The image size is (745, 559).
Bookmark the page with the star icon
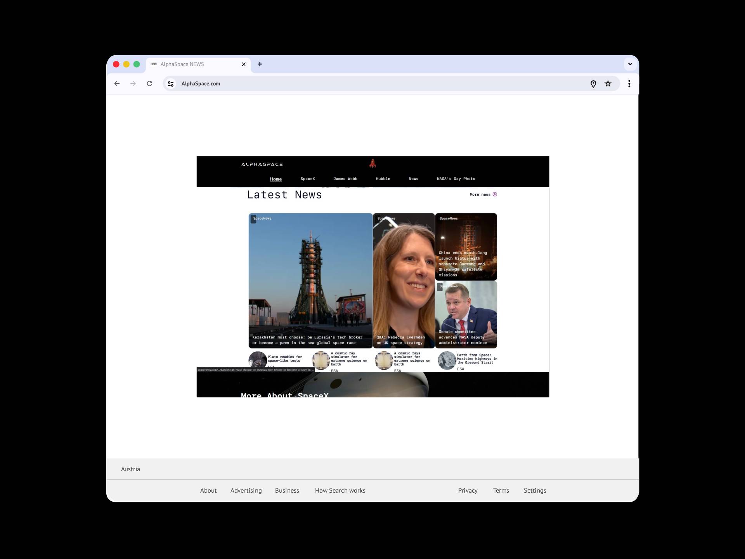click(x=608, y=84)
